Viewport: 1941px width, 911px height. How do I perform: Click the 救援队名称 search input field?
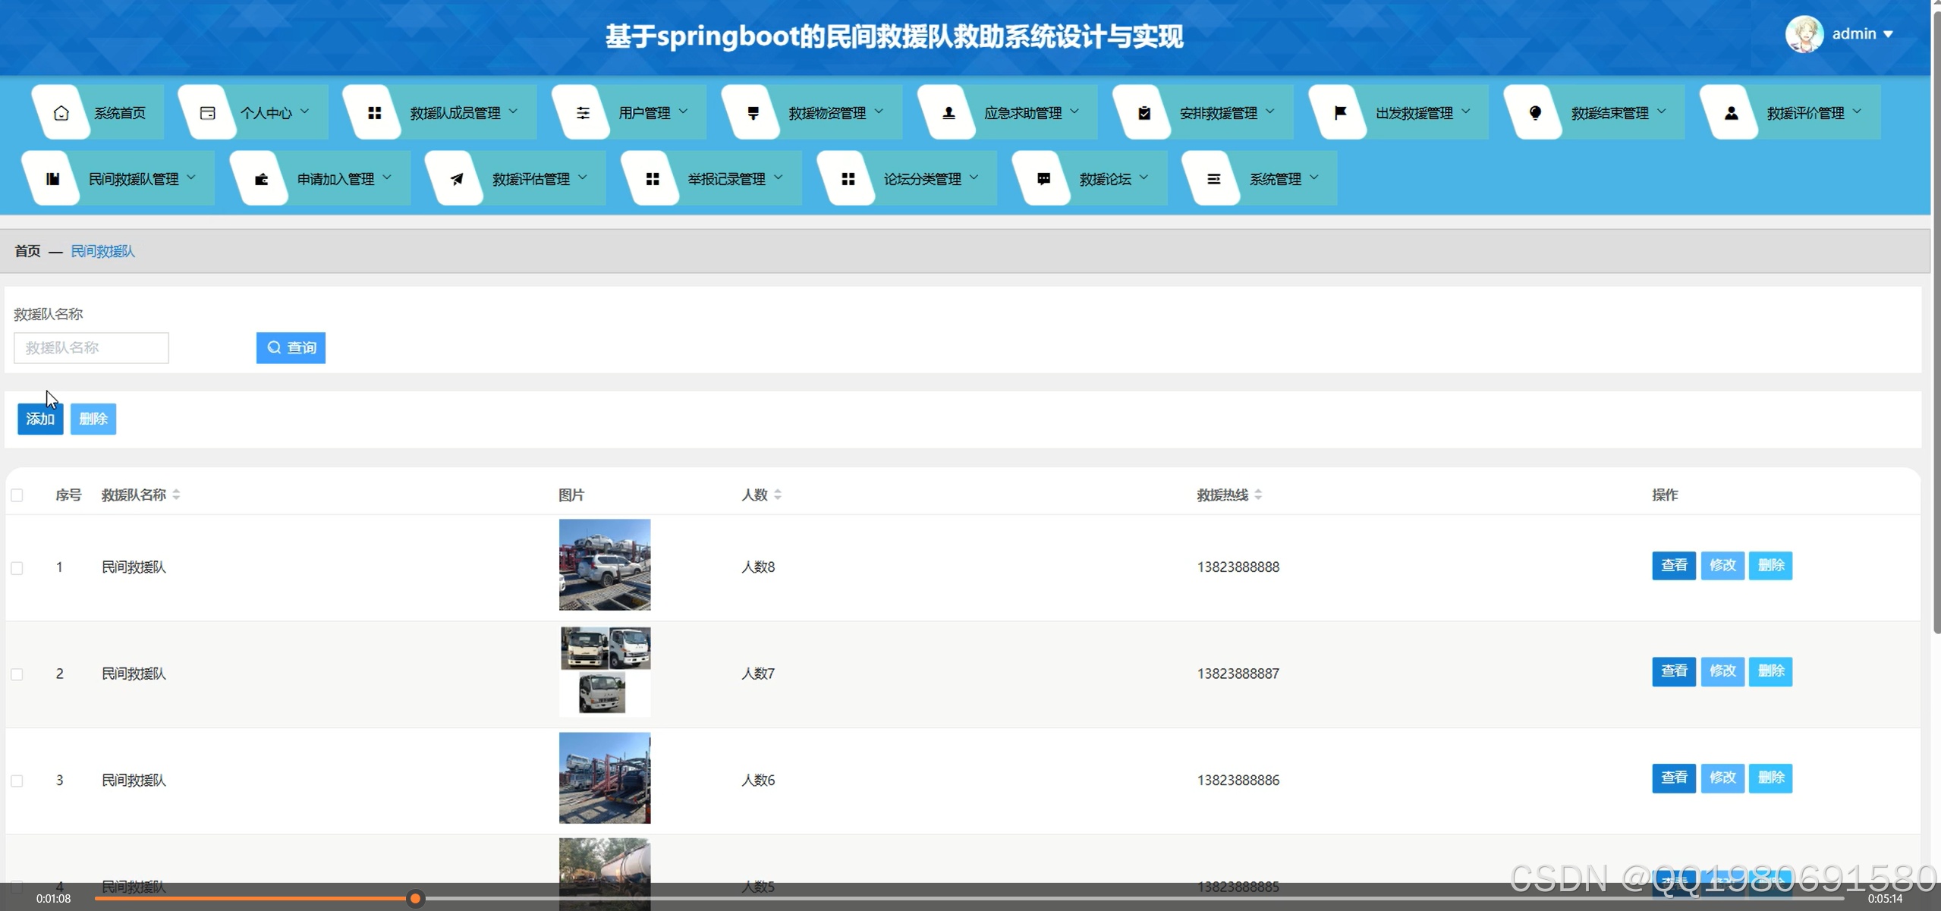[91, 347]
